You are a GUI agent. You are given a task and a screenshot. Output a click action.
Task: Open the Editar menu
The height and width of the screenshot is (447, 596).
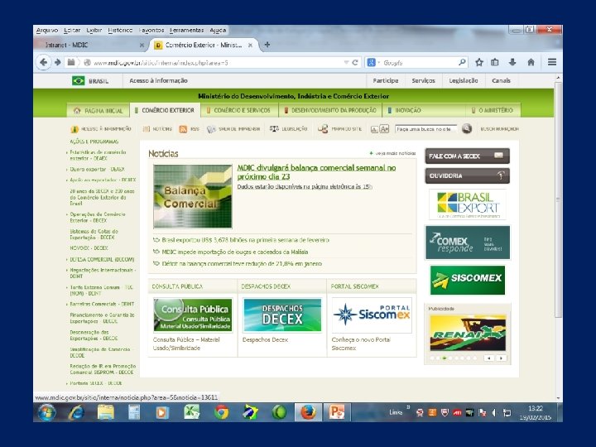pos(72,30)
